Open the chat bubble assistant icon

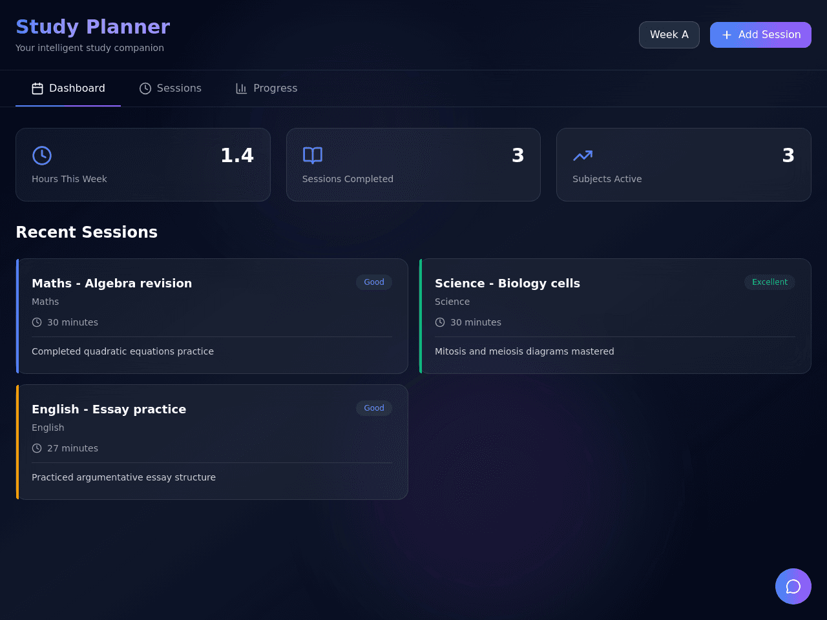click(793, 586)
